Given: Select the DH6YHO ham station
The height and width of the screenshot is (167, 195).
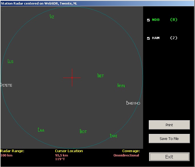Looking at the screenshot, I should (133, 103).
